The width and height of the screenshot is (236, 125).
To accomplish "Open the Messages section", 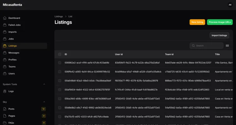I will pyautogui.click(x=24, y=53).
